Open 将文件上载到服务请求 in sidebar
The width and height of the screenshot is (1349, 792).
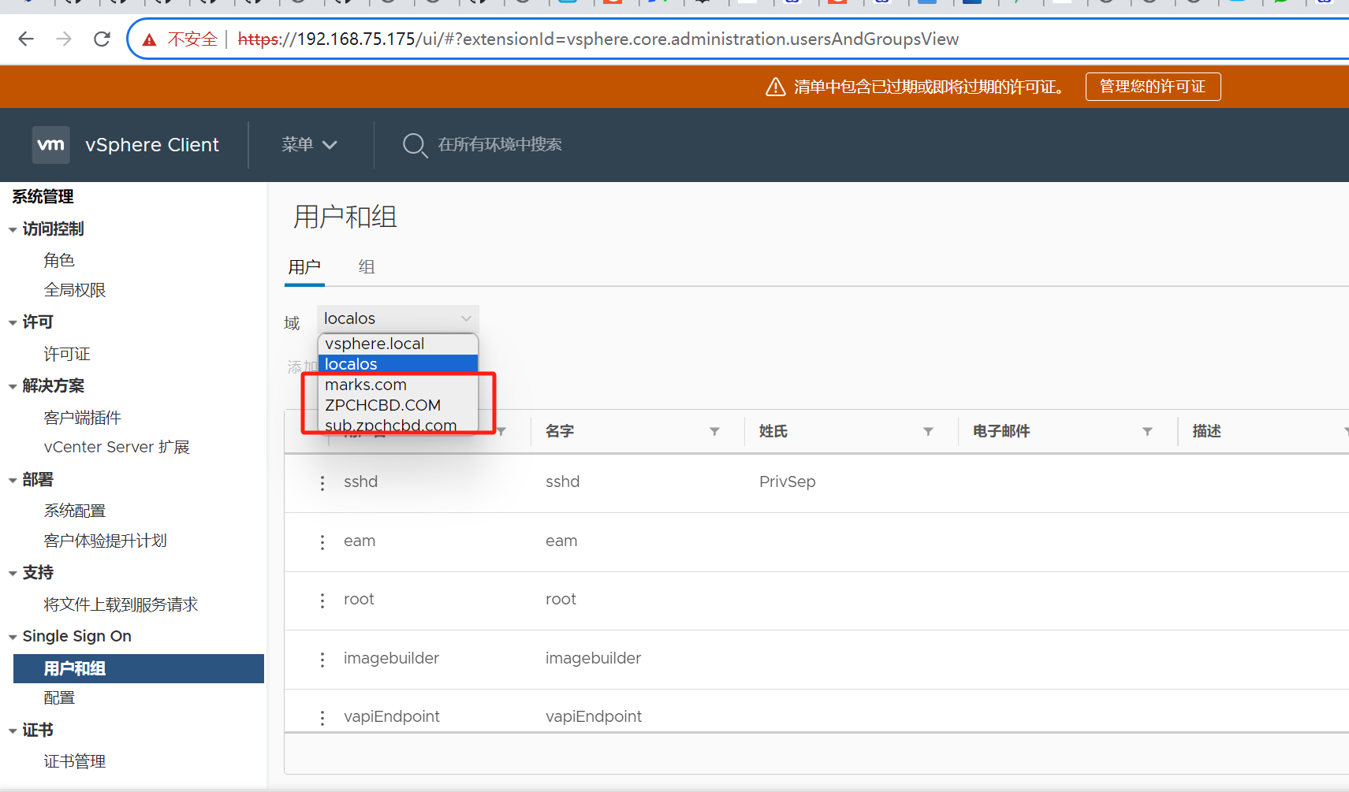(121, 604)
